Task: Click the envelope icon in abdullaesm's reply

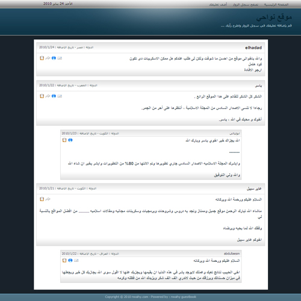Action: [x=76, y=260]
